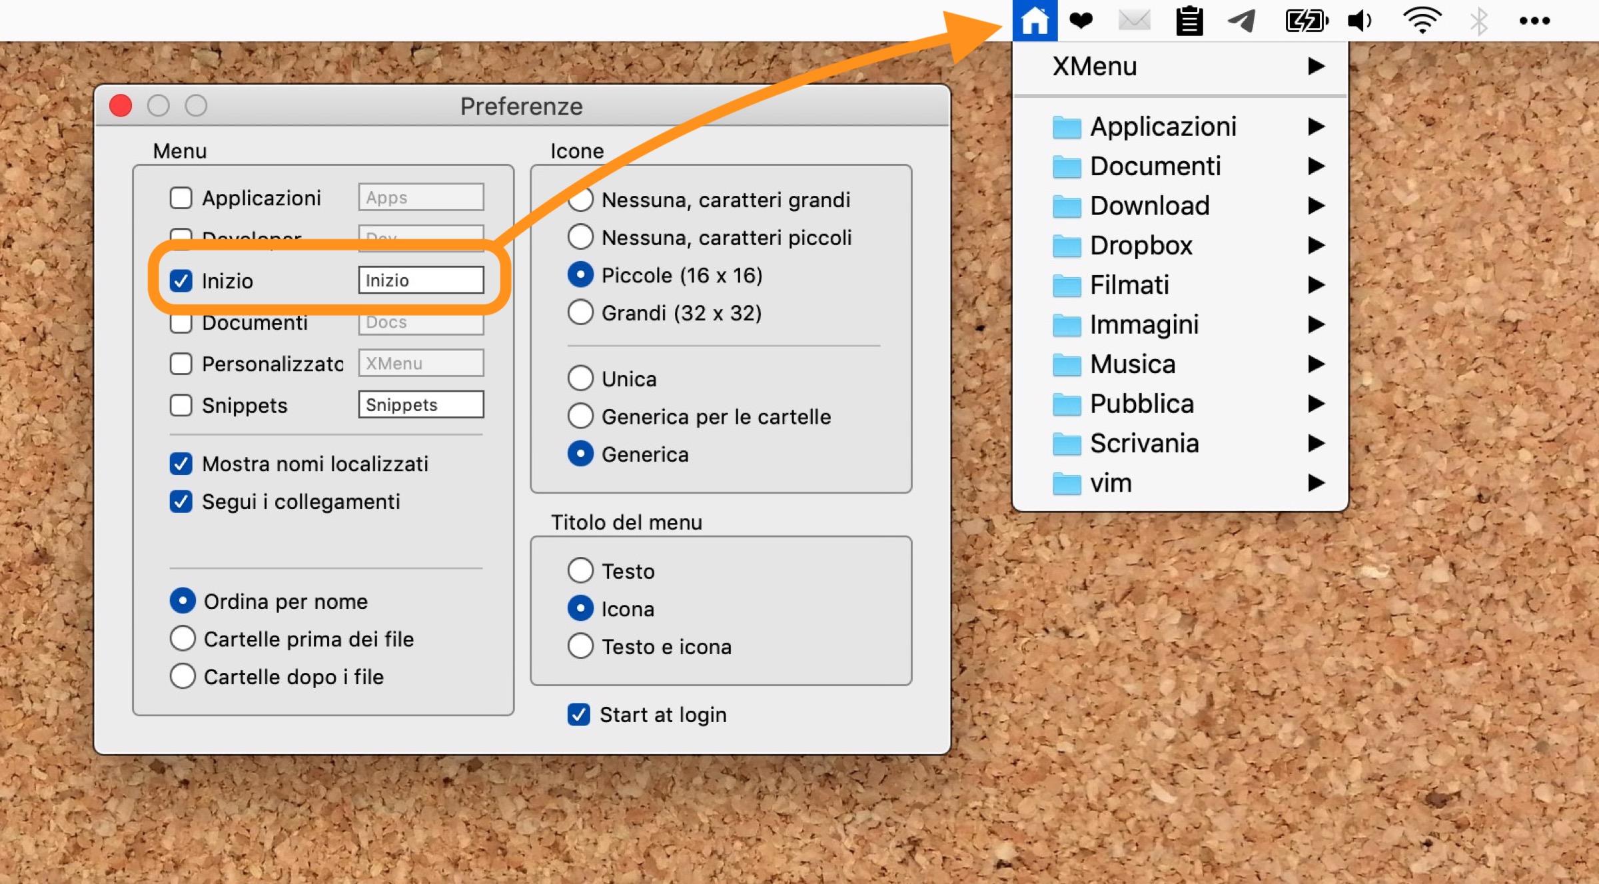Select Grandi (32 x 32) icon size

pyautogui.click(x=581, y=312)
